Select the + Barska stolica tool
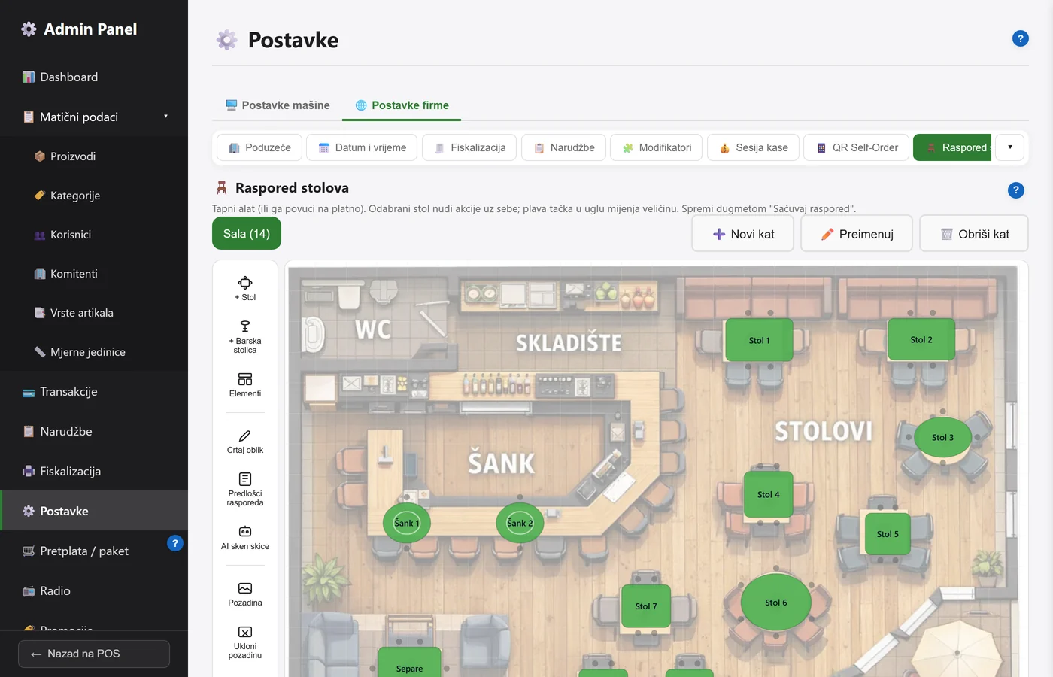 245,336
